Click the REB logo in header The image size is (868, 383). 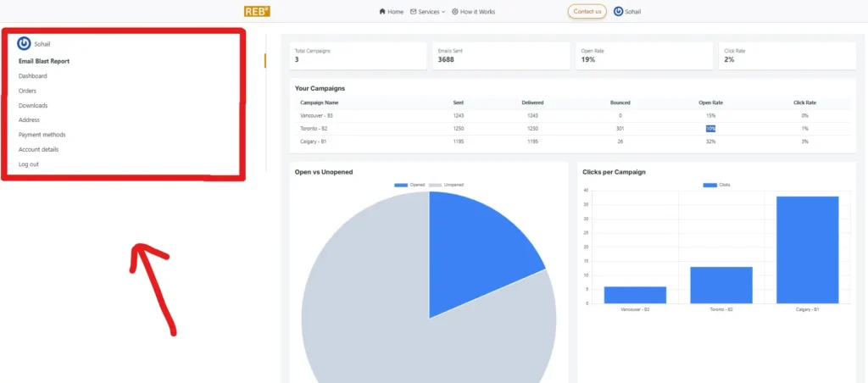point(257,11)
